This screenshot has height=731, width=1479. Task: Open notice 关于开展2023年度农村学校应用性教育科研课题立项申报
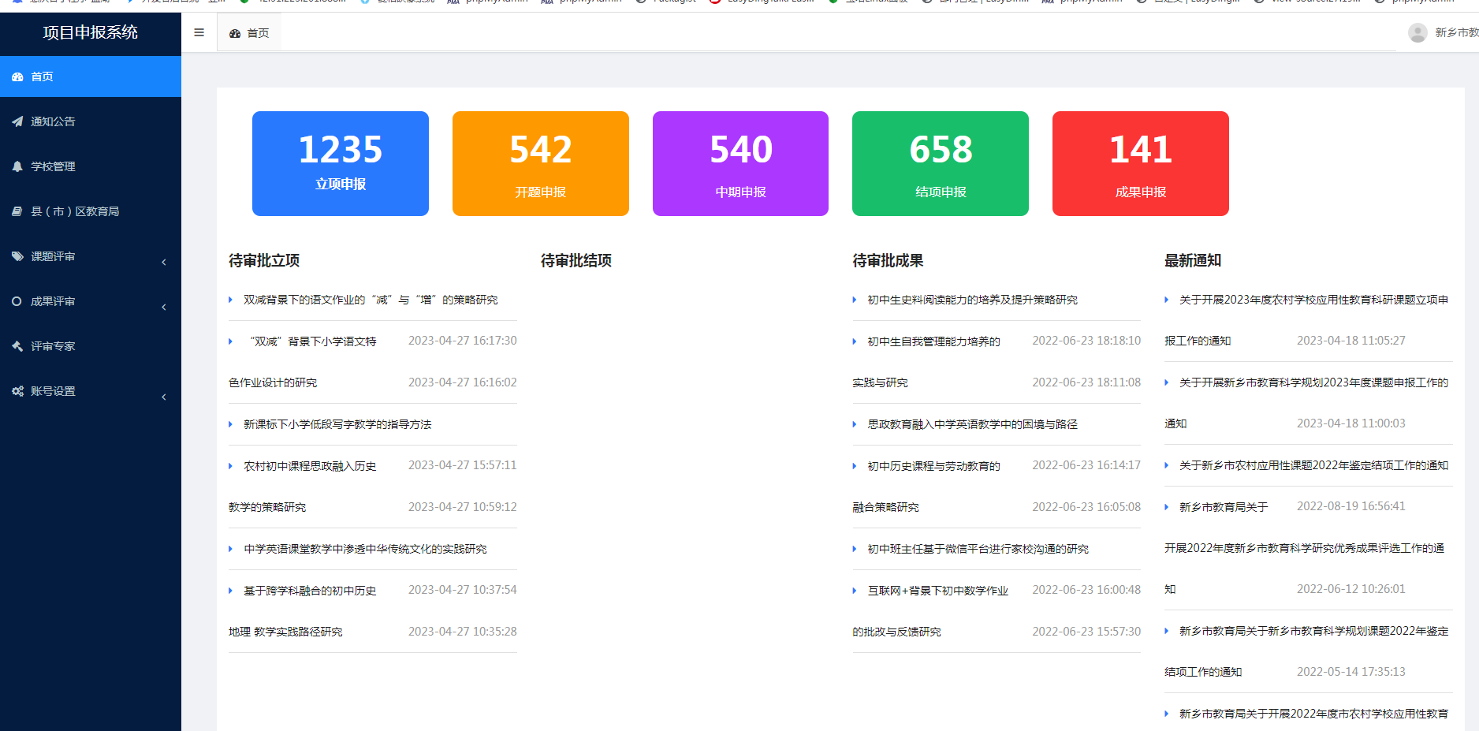pyautogui.click(x=1313, y=300)
